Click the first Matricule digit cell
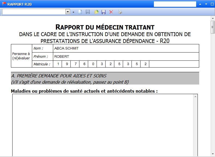 pyautogui.click(x=58, y=64)
